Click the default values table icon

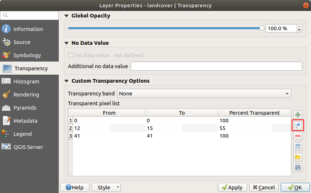tap(298, 147)
